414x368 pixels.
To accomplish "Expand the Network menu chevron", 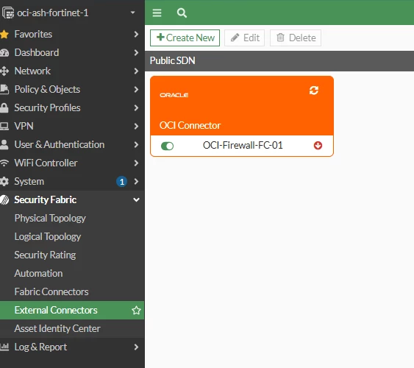I will pos(136,71).
